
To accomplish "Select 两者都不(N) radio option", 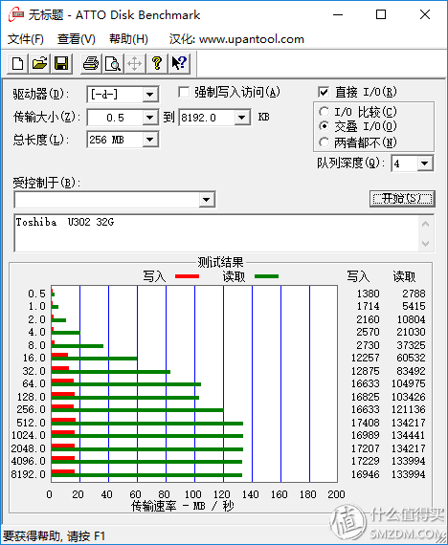I will click(324, 142).
